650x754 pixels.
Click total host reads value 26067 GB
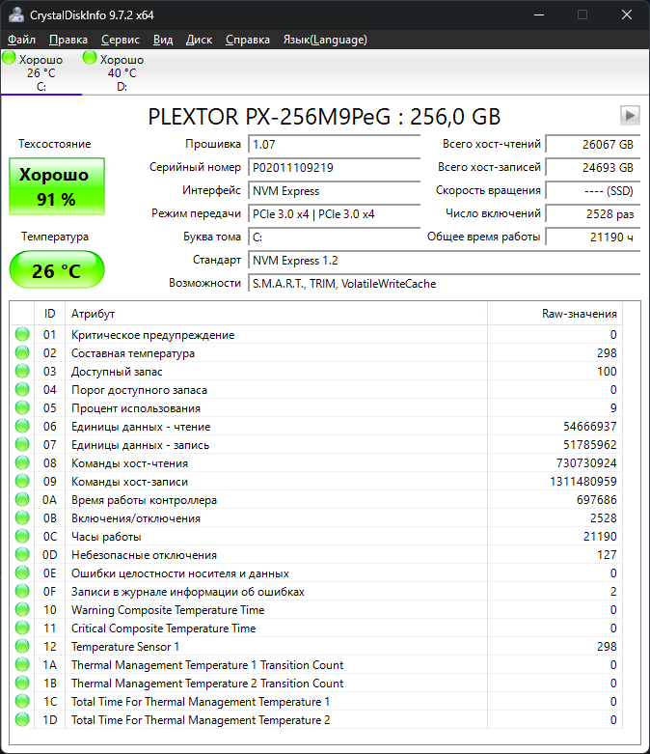pyautogui.click(x=593, y=144)
